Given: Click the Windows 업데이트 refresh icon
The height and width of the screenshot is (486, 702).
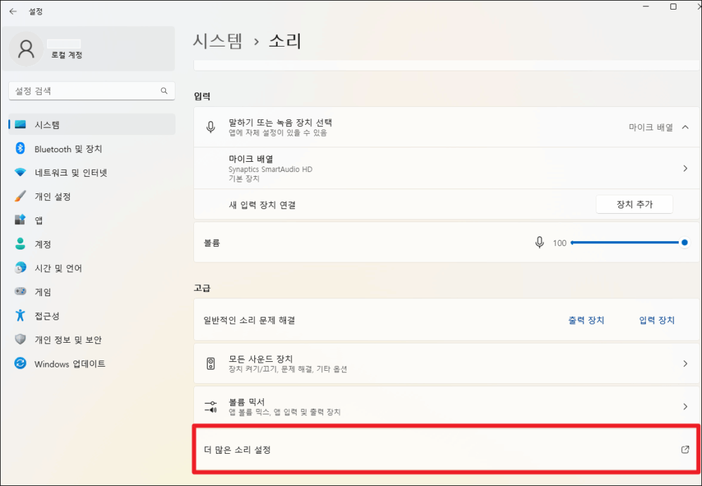Looking at the screenshot, I should (x=20, y=363).
